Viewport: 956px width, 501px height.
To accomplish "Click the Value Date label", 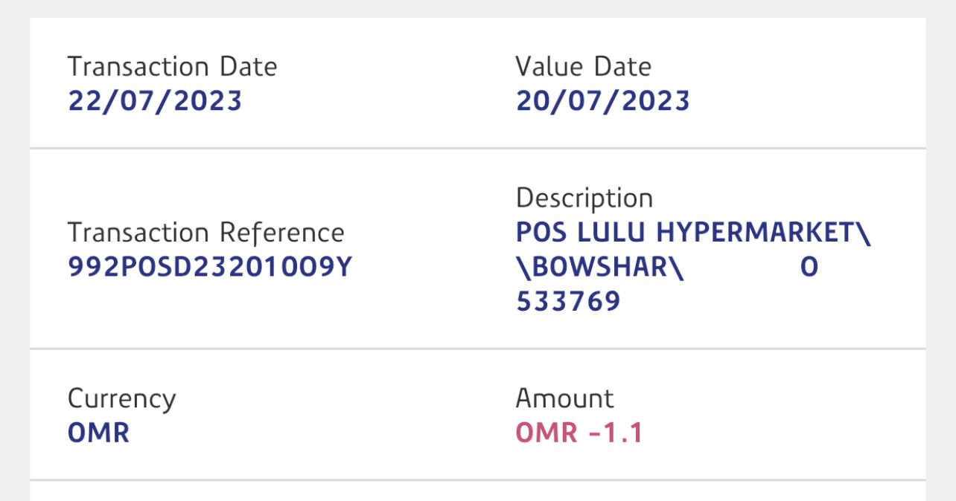I will click(583, 67).
